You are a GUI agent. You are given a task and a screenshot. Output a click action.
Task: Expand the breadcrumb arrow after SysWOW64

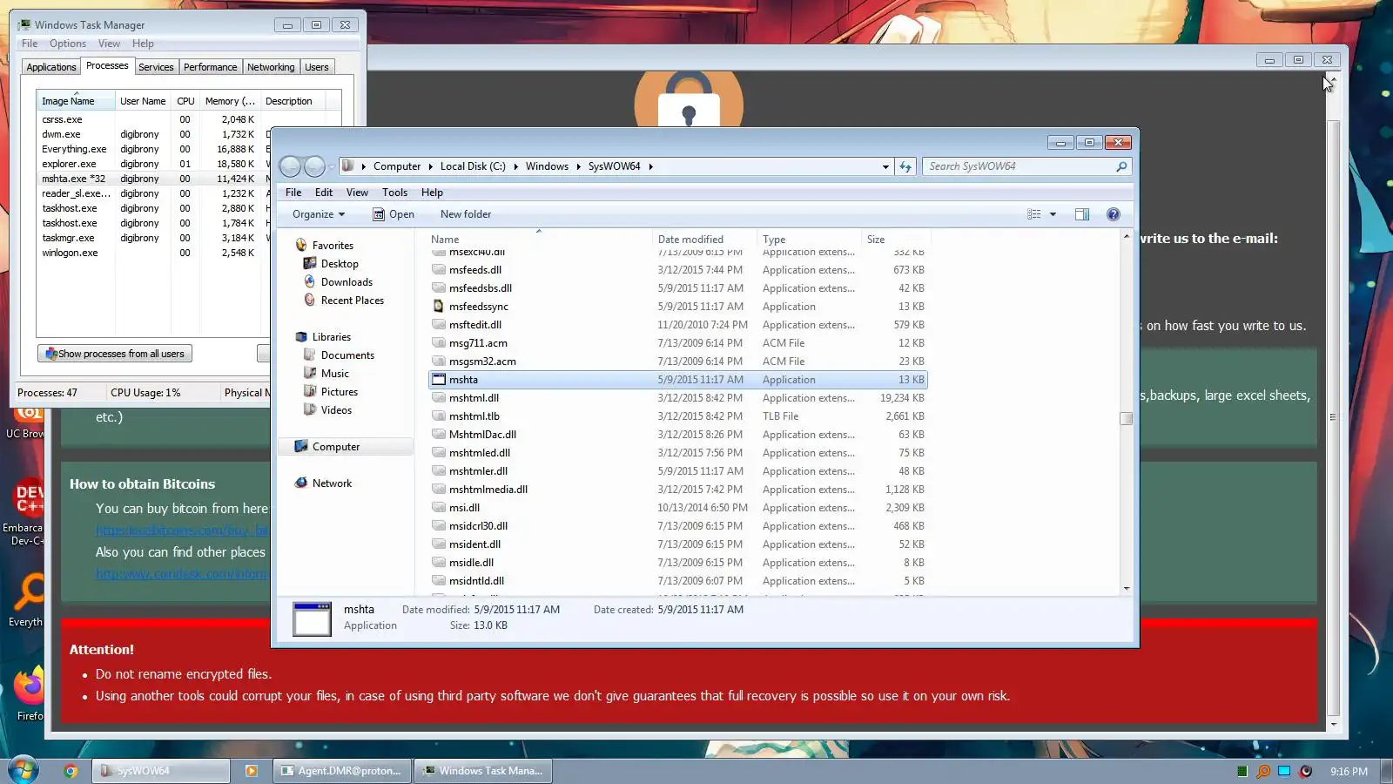[x=650, y=166]
